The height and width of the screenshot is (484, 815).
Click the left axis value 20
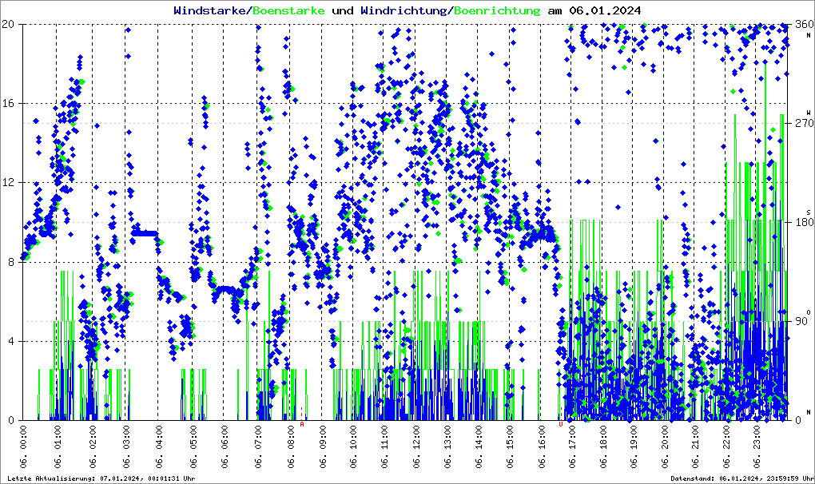[x=12, y=24]
